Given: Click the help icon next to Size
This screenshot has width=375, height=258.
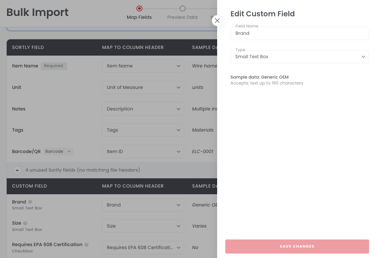Looking at the screenshot, I should 25,223.
